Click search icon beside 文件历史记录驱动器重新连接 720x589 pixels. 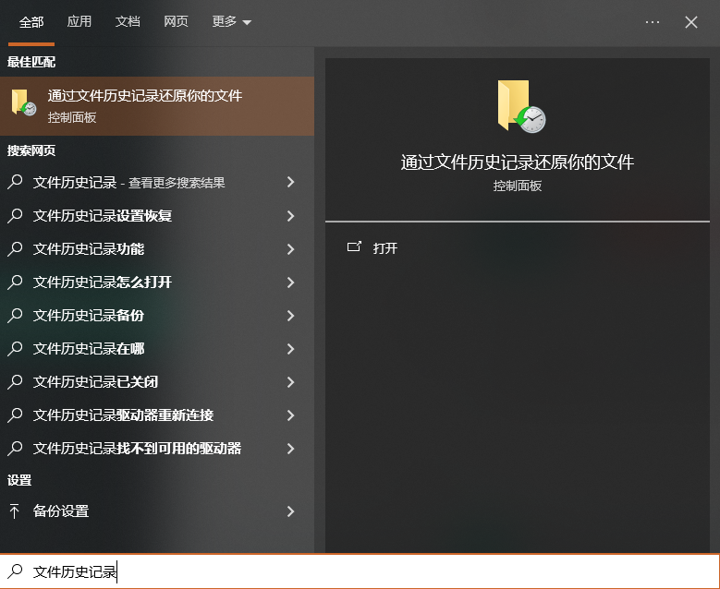coord(15,415)
